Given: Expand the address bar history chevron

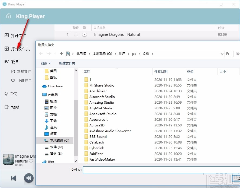Looking at the screenshot, I should pyautogui.click(x=222, y=53).
